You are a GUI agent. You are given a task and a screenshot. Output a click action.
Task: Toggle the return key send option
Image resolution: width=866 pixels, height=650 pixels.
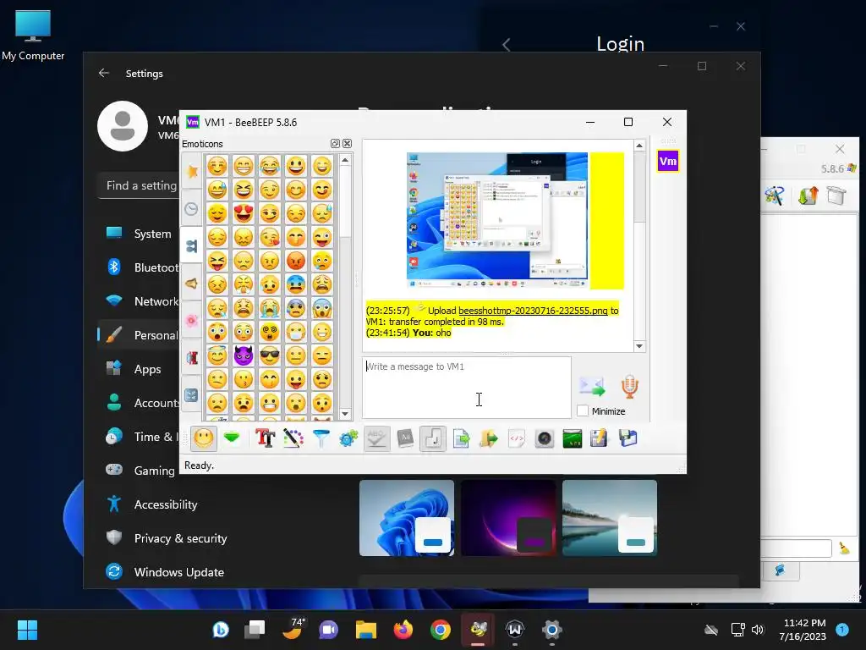(432, 439)
